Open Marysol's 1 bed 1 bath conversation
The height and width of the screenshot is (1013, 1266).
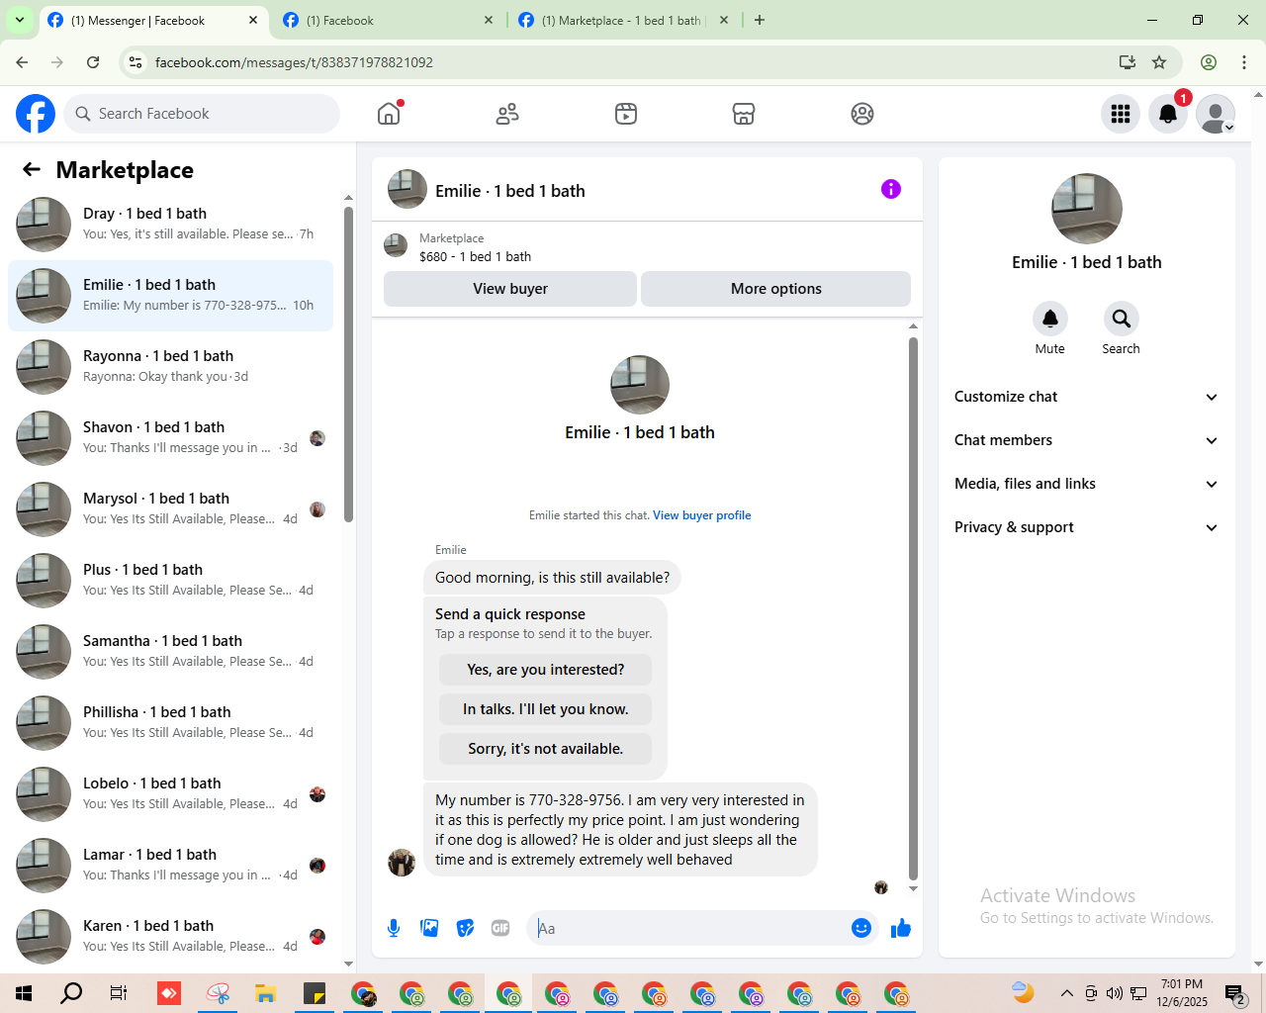pos(170,509)
